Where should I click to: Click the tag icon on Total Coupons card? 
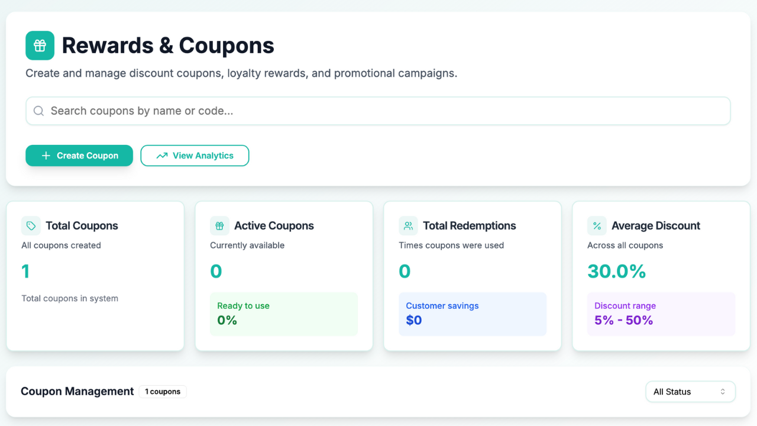[30, 225]
